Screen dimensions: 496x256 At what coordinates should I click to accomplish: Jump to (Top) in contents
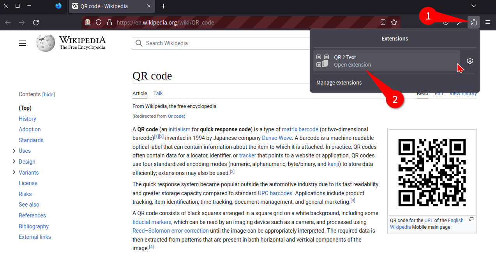pyautogui.click(x=25, y=108)
